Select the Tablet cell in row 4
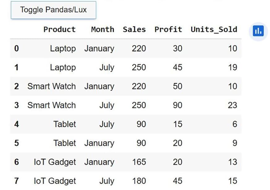Viewport: 270px width, 190px height. (x=65, y=124)
